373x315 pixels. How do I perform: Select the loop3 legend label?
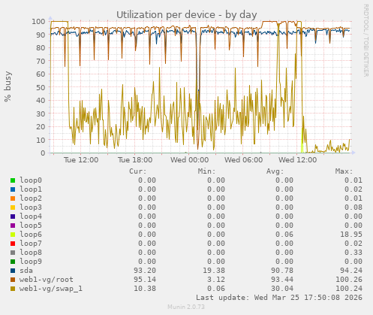click(x=31, y=207)
